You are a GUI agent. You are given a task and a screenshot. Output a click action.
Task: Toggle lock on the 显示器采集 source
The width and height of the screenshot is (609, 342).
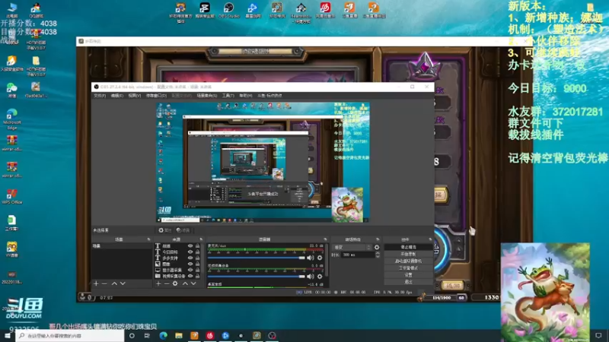coord(197,270)
